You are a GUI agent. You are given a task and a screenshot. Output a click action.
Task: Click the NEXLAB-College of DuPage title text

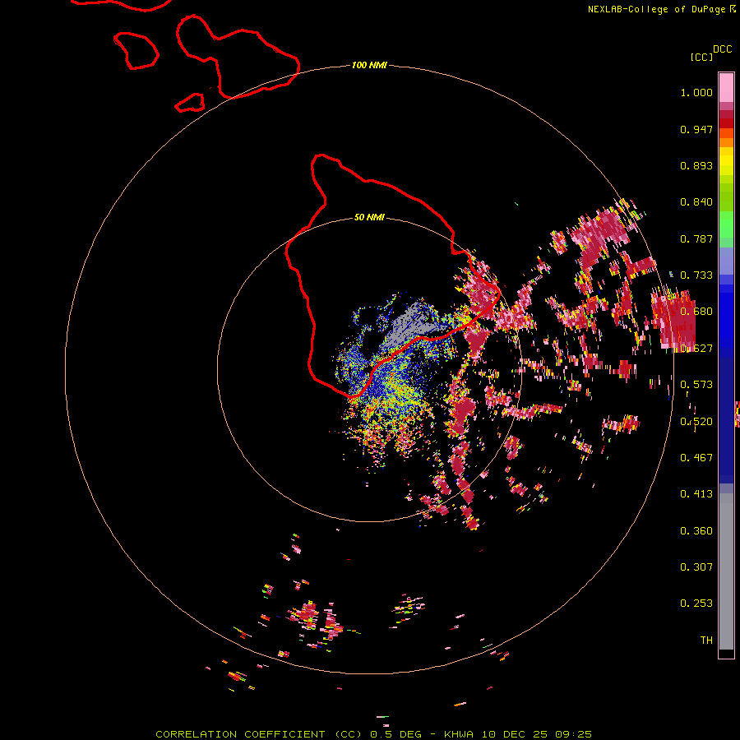661,9
